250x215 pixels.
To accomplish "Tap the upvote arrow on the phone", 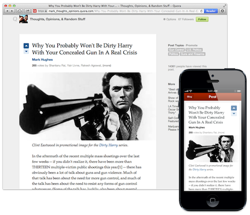I will (234, 108).
